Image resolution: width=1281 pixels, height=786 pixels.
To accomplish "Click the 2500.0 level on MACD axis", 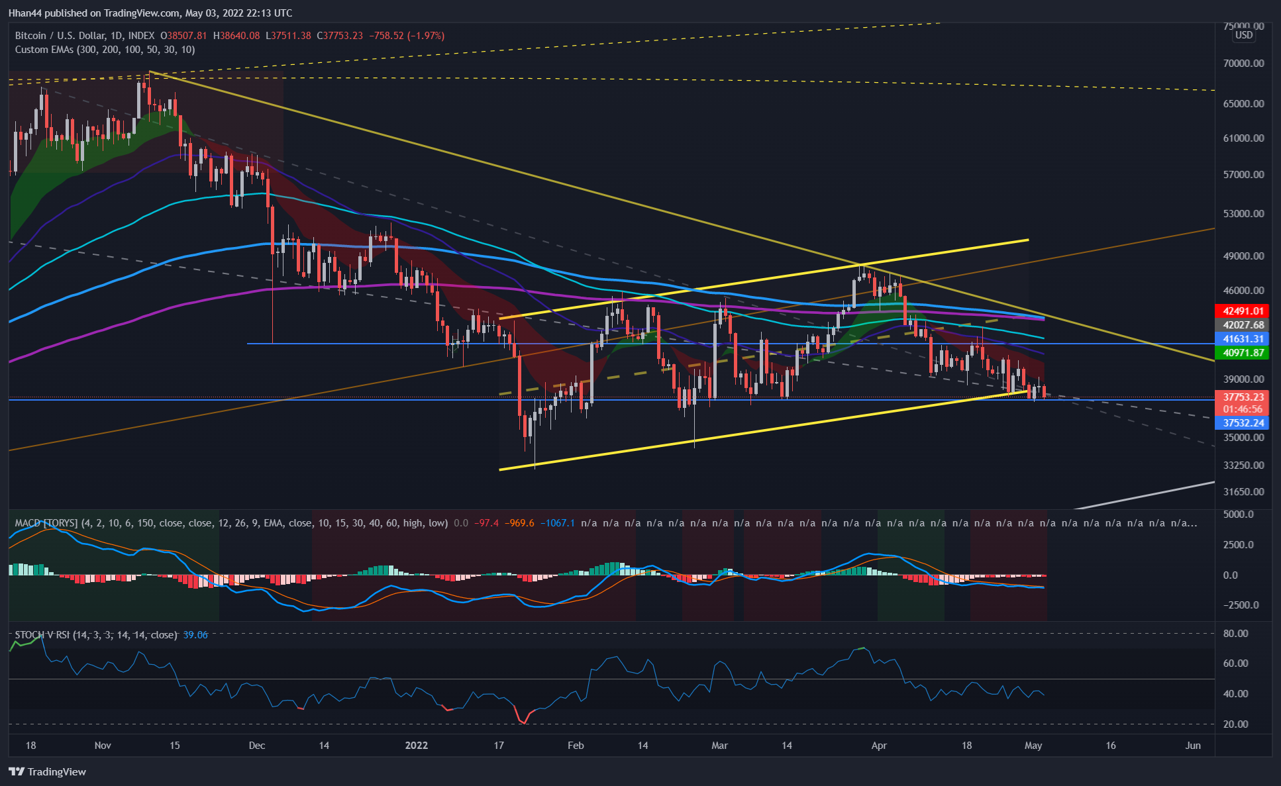I will [1238, 545].
